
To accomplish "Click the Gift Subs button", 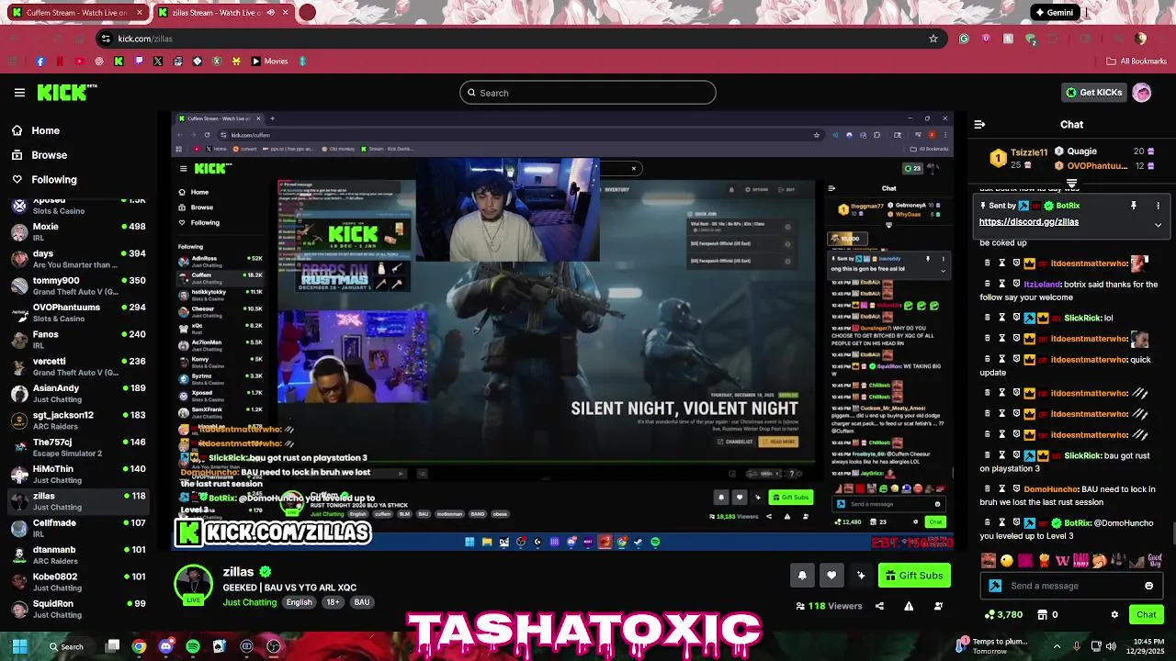I will (914, 576).
